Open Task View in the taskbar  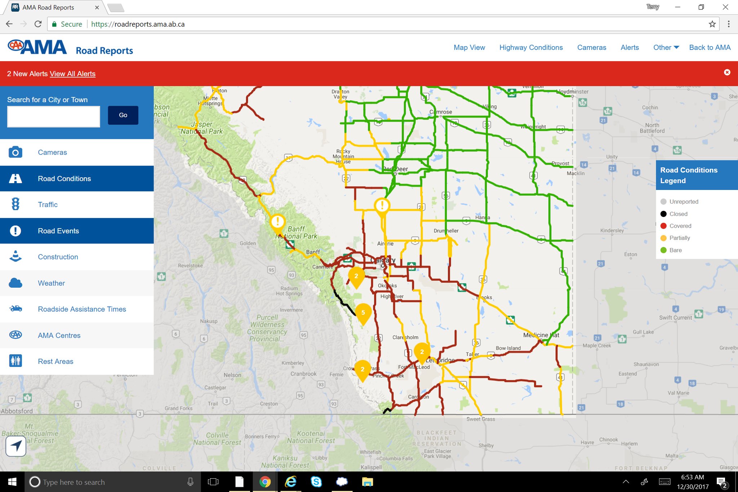(x=213, y=482)
